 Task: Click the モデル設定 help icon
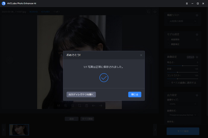pyautogui.click(x=197, y=34)
